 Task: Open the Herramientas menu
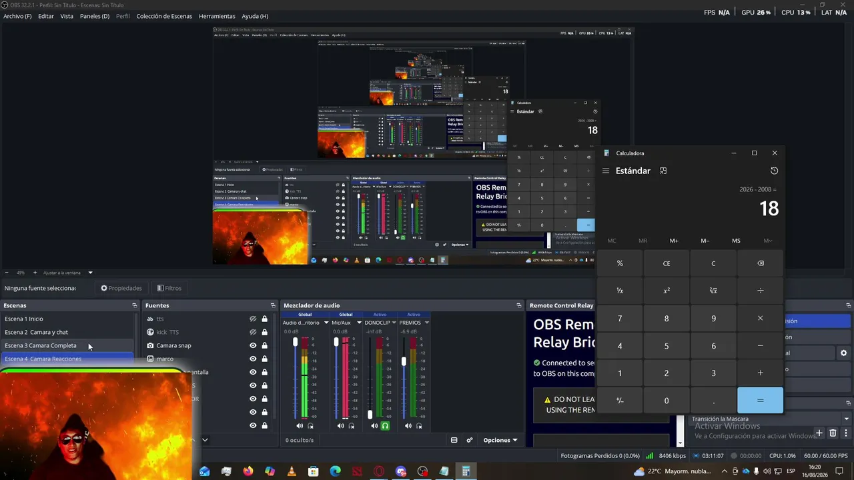[217, 16]
